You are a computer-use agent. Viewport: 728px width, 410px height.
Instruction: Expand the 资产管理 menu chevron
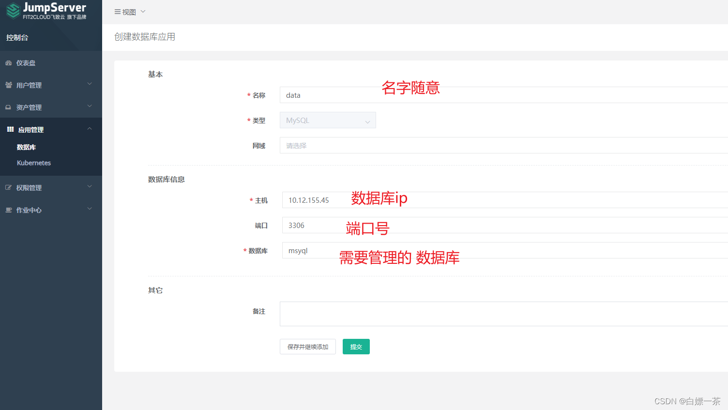pyautogui.click(x=90, y=106)
